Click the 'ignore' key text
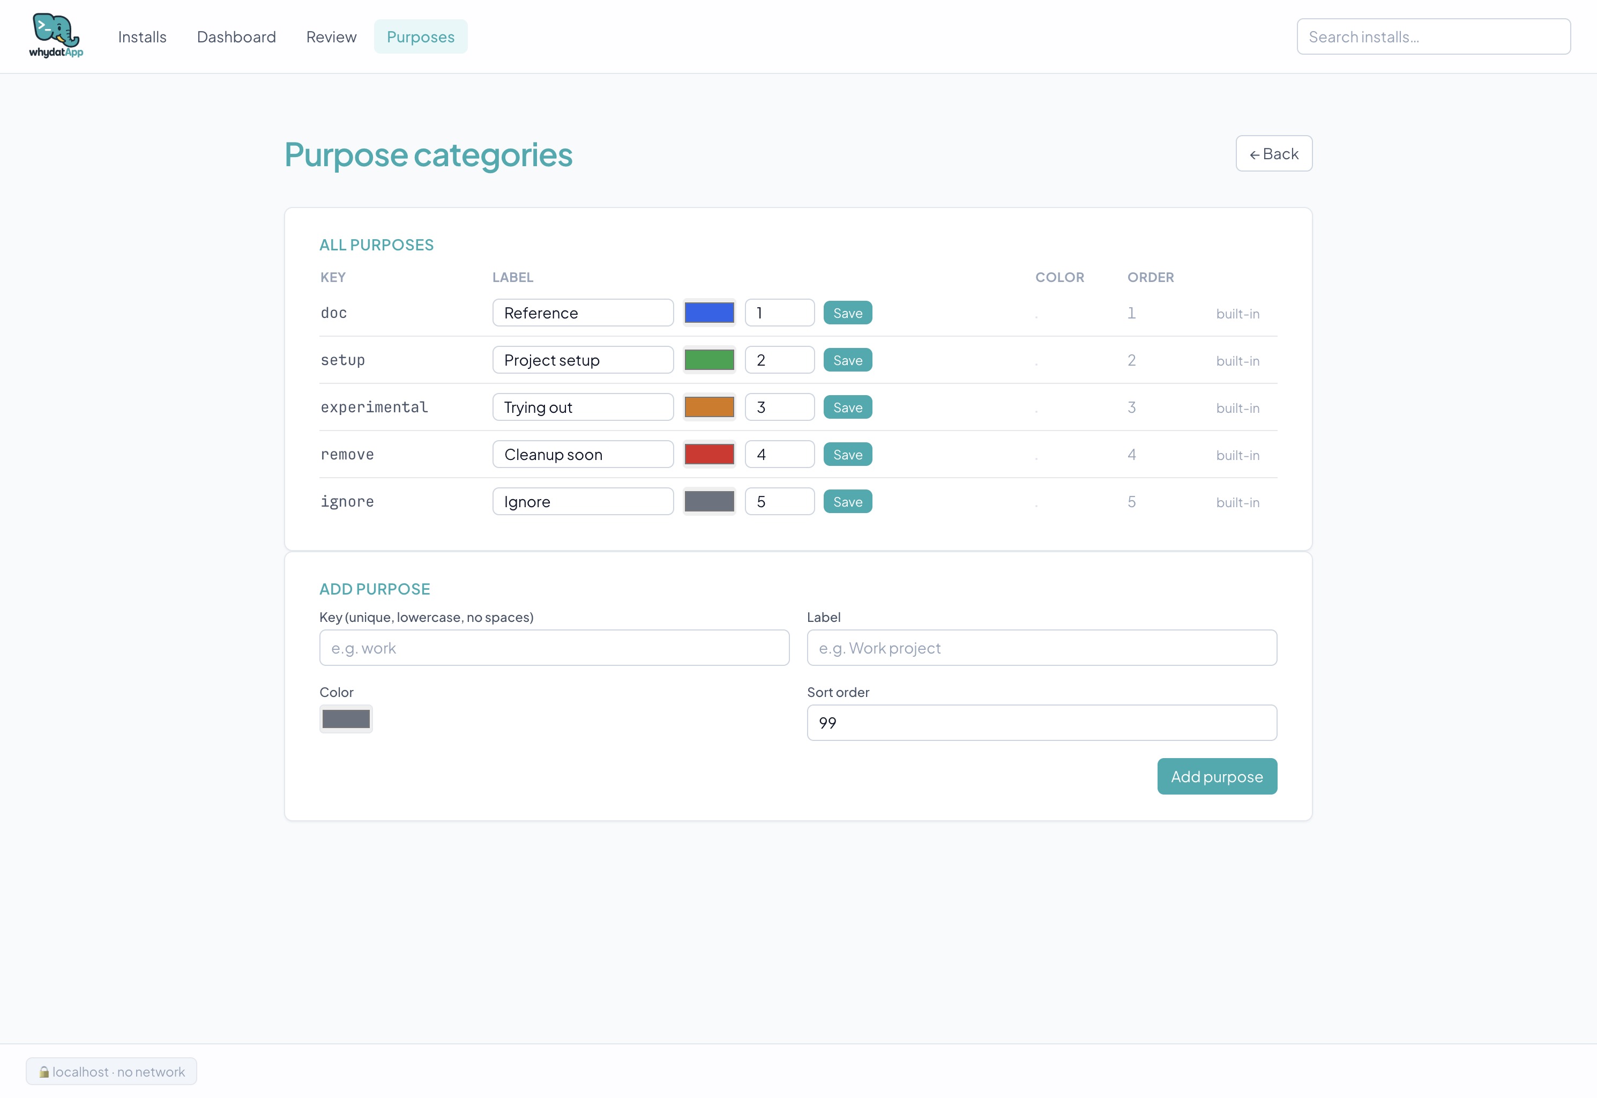Image resolution: width=1597 pixels, height=1098 pixels. [x=347, y=501]
